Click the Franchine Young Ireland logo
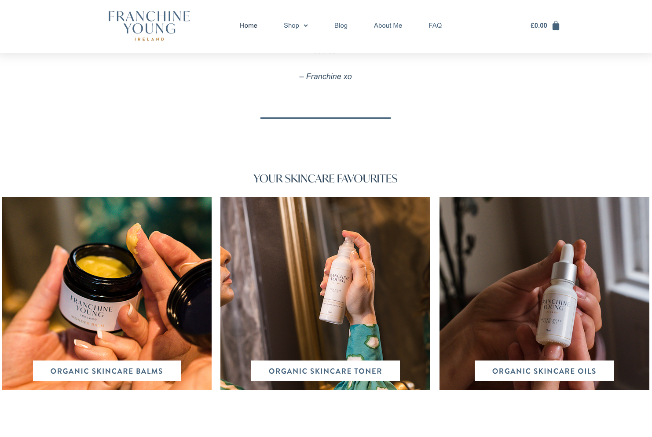This screenshot has height=437, width=652. pos(149,26)
